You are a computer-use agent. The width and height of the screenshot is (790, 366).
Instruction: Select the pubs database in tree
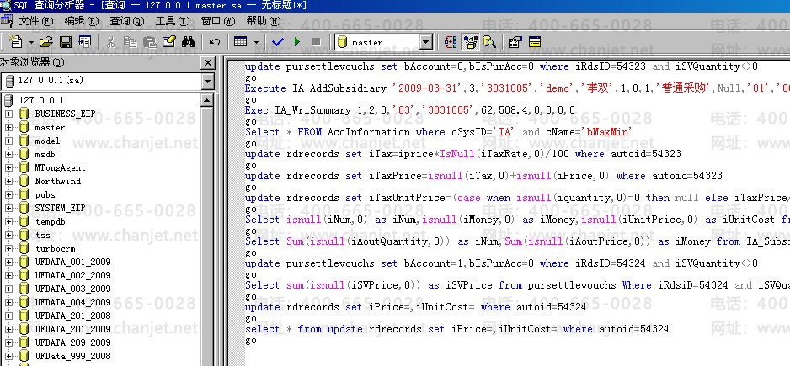(x=45, y=194)
